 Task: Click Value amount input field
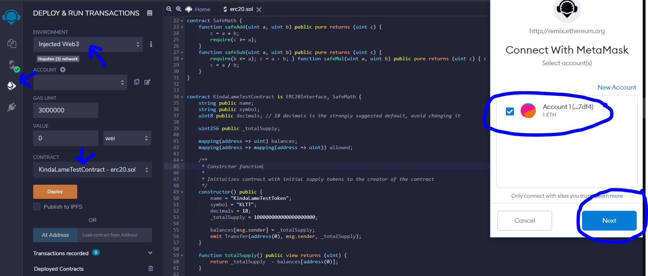pyautogui.click(x=66, y=138)
